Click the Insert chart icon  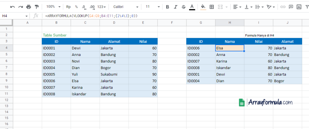coord(299,7)
